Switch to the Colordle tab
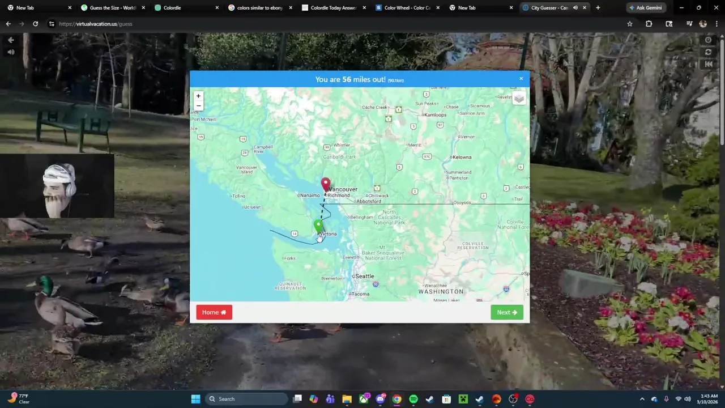 [186, 8]
